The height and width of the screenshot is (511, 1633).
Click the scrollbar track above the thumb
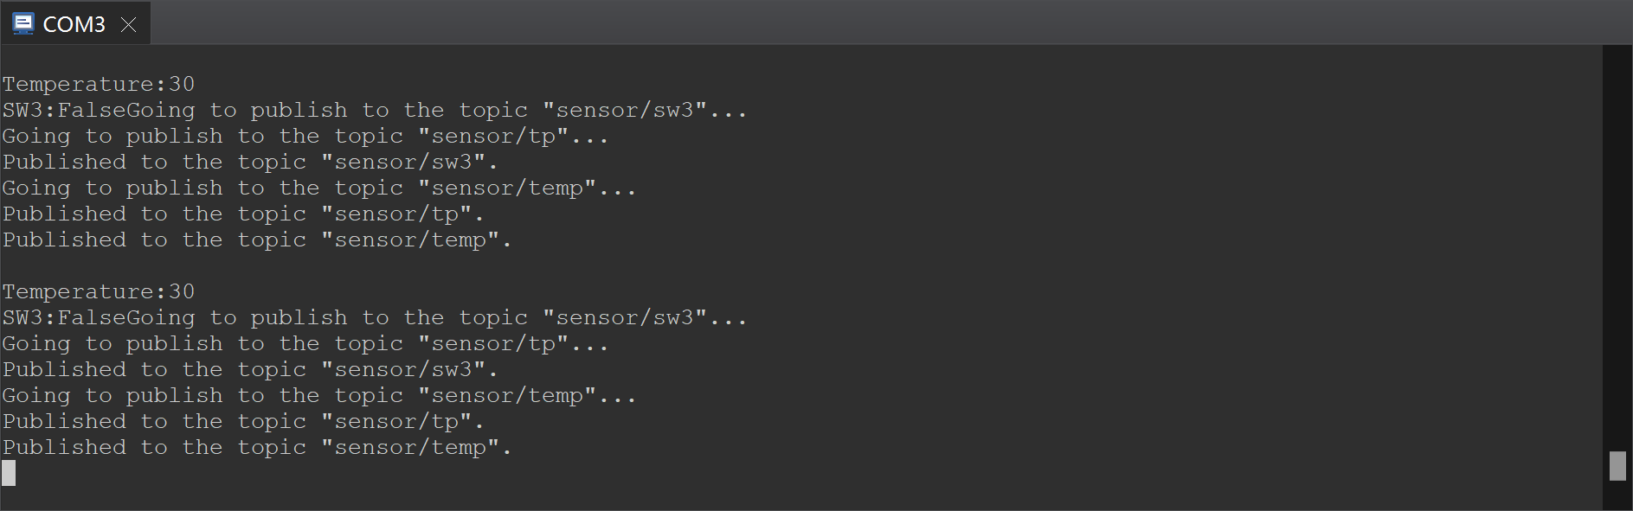click(x=1617, y=247)
